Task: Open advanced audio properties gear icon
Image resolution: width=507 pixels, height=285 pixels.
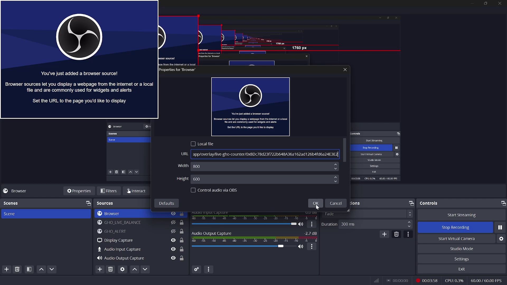Action: tap(196, 269)
